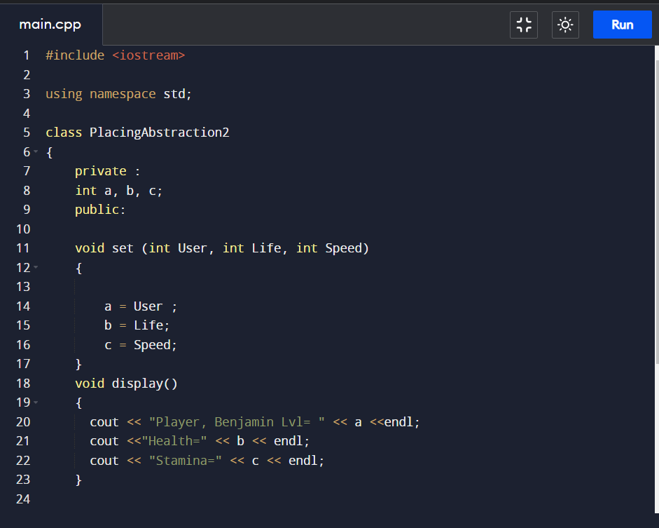The width and height of the screenshot is (659, 528).
Task: Collapse the class body fold at line 6
Action: click(x=36, y=151)
